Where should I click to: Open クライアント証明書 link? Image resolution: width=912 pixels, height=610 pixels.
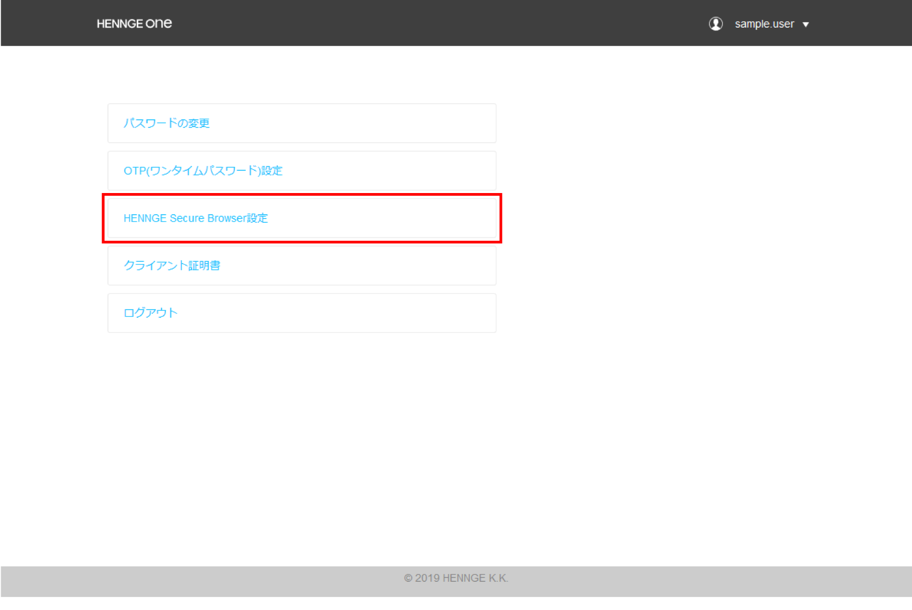click(171, 266)
